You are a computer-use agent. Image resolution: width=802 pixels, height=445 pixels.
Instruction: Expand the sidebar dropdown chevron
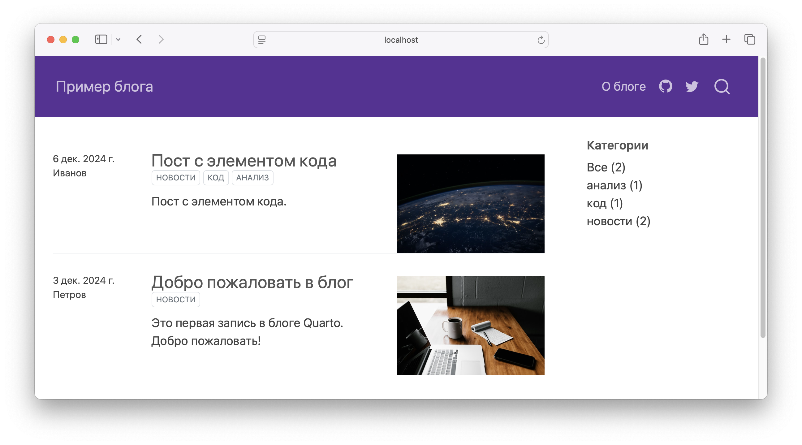(118, 40)
